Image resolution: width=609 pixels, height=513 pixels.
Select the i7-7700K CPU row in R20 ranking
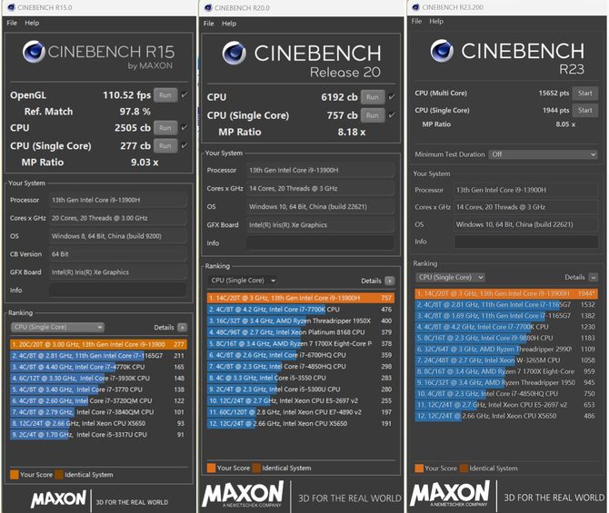click(x=301, y=310)
